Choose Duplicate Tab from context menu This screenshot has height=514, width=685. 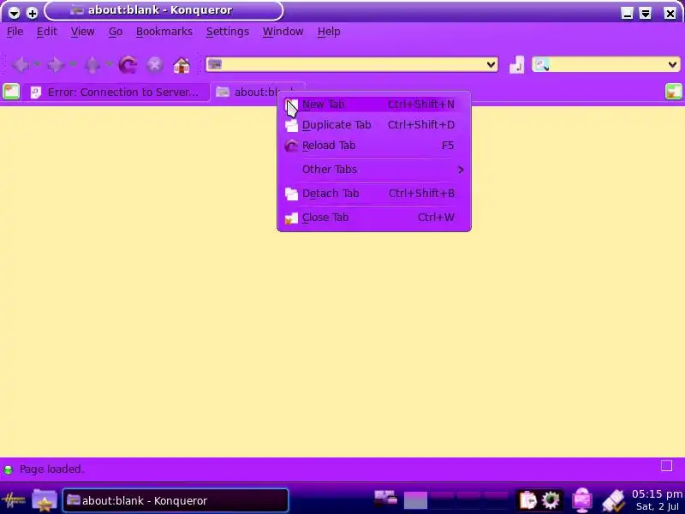(x=374, y=125)
